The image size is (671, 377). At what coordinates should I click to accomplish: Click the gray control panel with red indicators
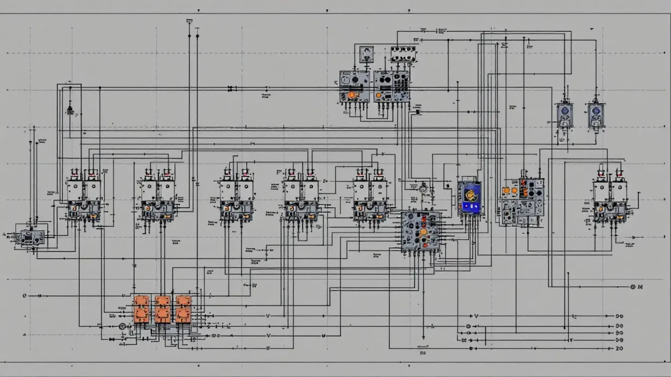pyautogui.click(x=420, y=231)
